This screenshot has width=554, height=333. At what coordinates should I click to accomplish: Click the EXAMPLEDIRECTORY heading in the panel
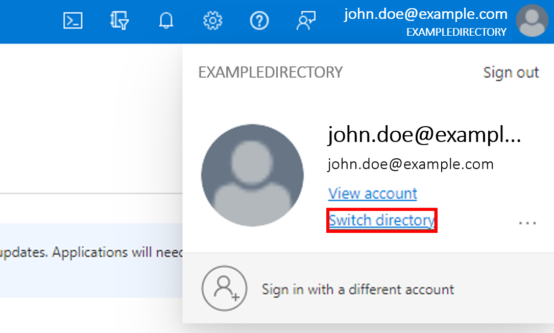click(x=270, y=72)
